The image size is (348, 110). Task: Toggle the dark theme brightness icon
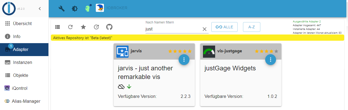[74, 8]
